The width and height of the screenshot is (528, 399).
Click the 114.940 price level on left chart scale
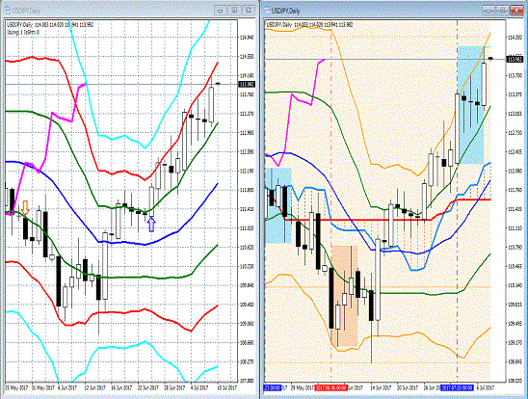pos(247,38)
